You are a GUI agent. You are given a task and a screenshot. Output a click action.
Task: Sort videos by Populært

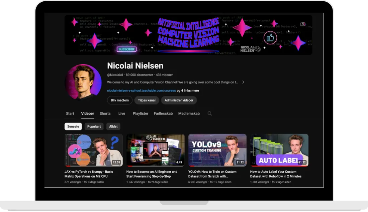[94, 127]
